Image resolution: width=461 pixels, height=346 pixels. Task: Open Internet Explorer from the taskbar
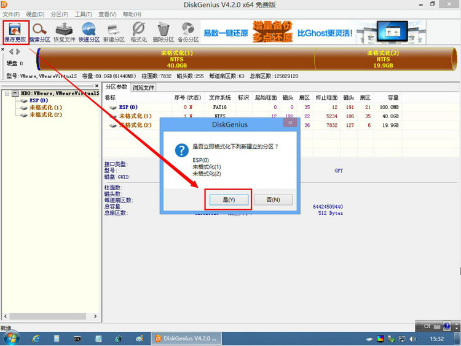36,339
